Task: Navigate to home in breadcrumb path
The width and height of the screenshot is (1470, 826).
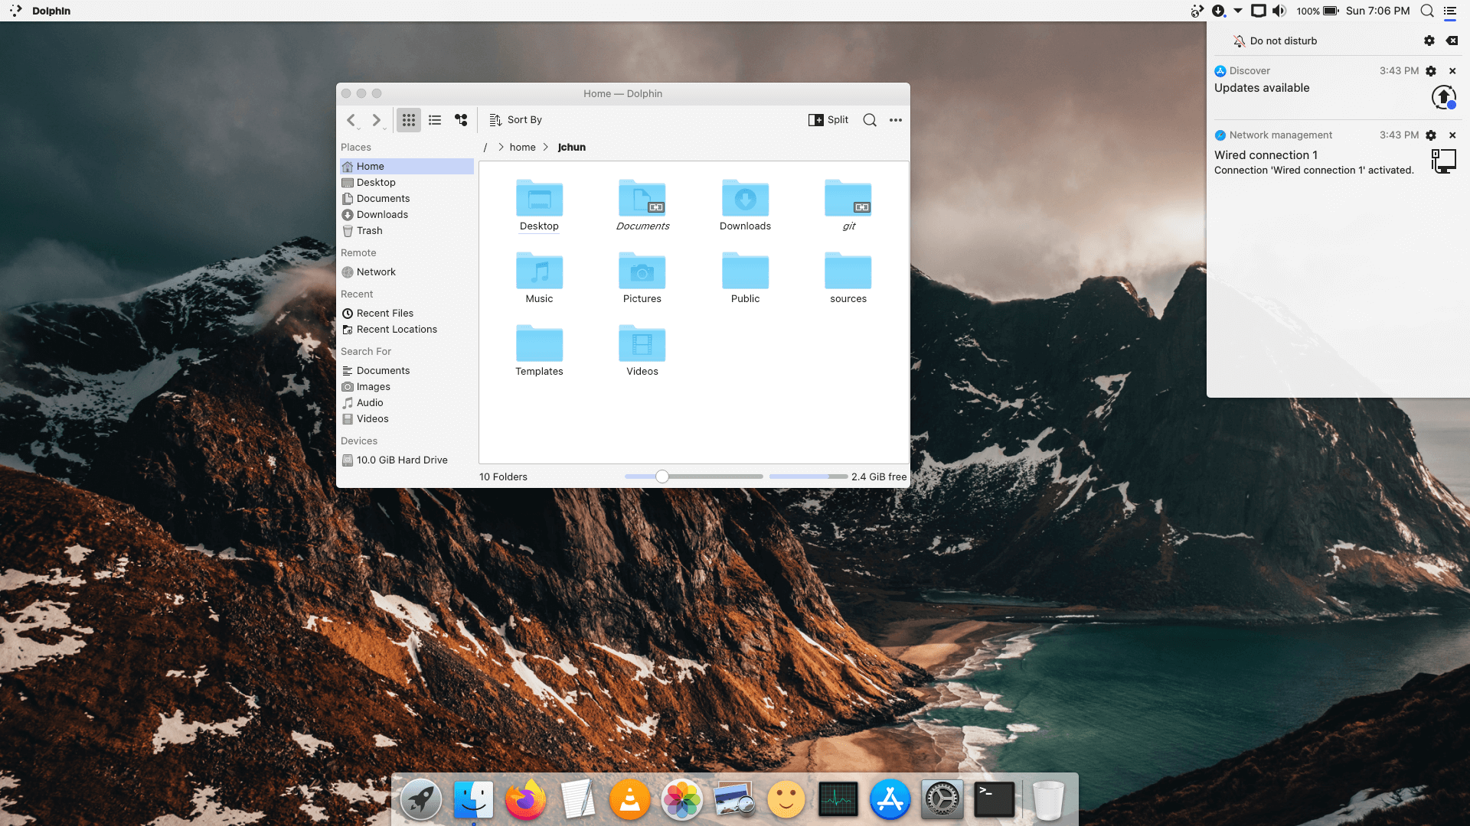Action: point(522,148)
